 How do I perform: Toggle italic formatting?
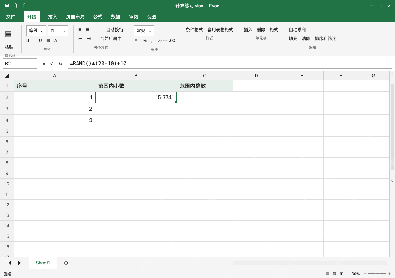pos(34,40)
